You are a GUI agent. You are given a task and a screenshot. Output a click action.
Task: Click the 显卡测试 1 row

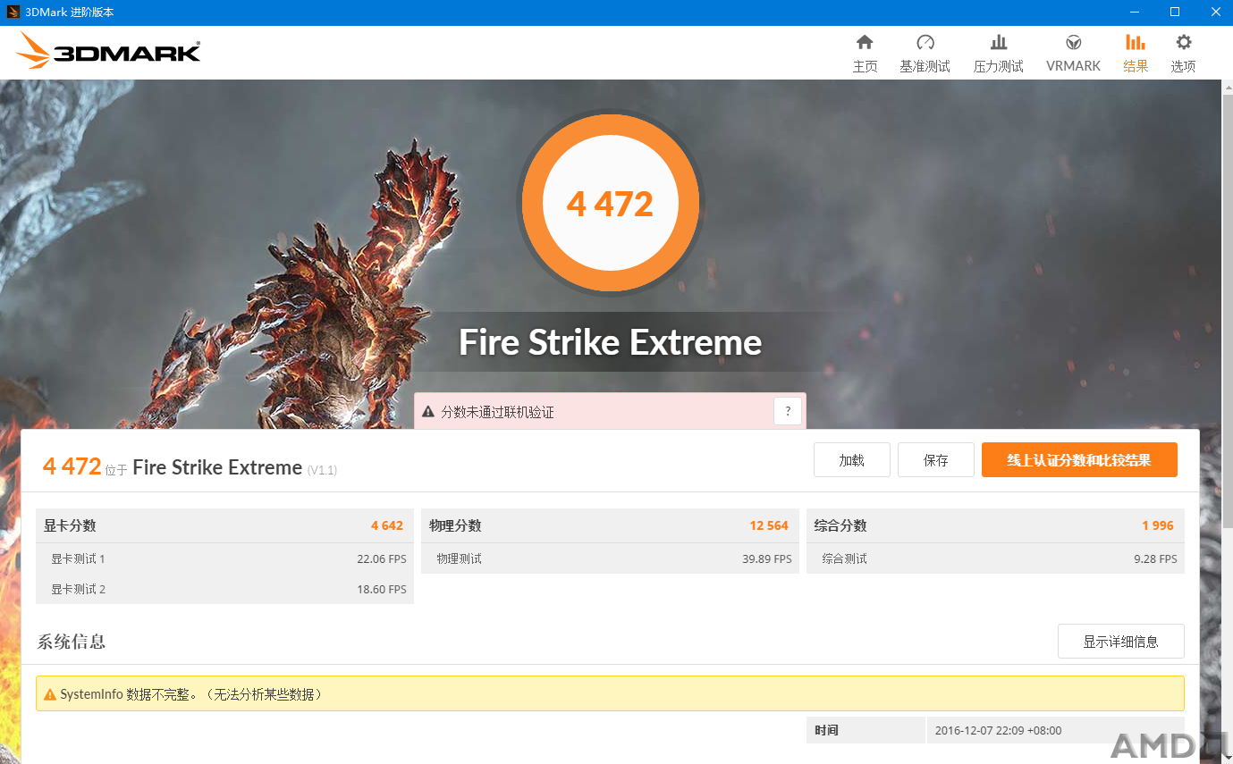[224, 558]
